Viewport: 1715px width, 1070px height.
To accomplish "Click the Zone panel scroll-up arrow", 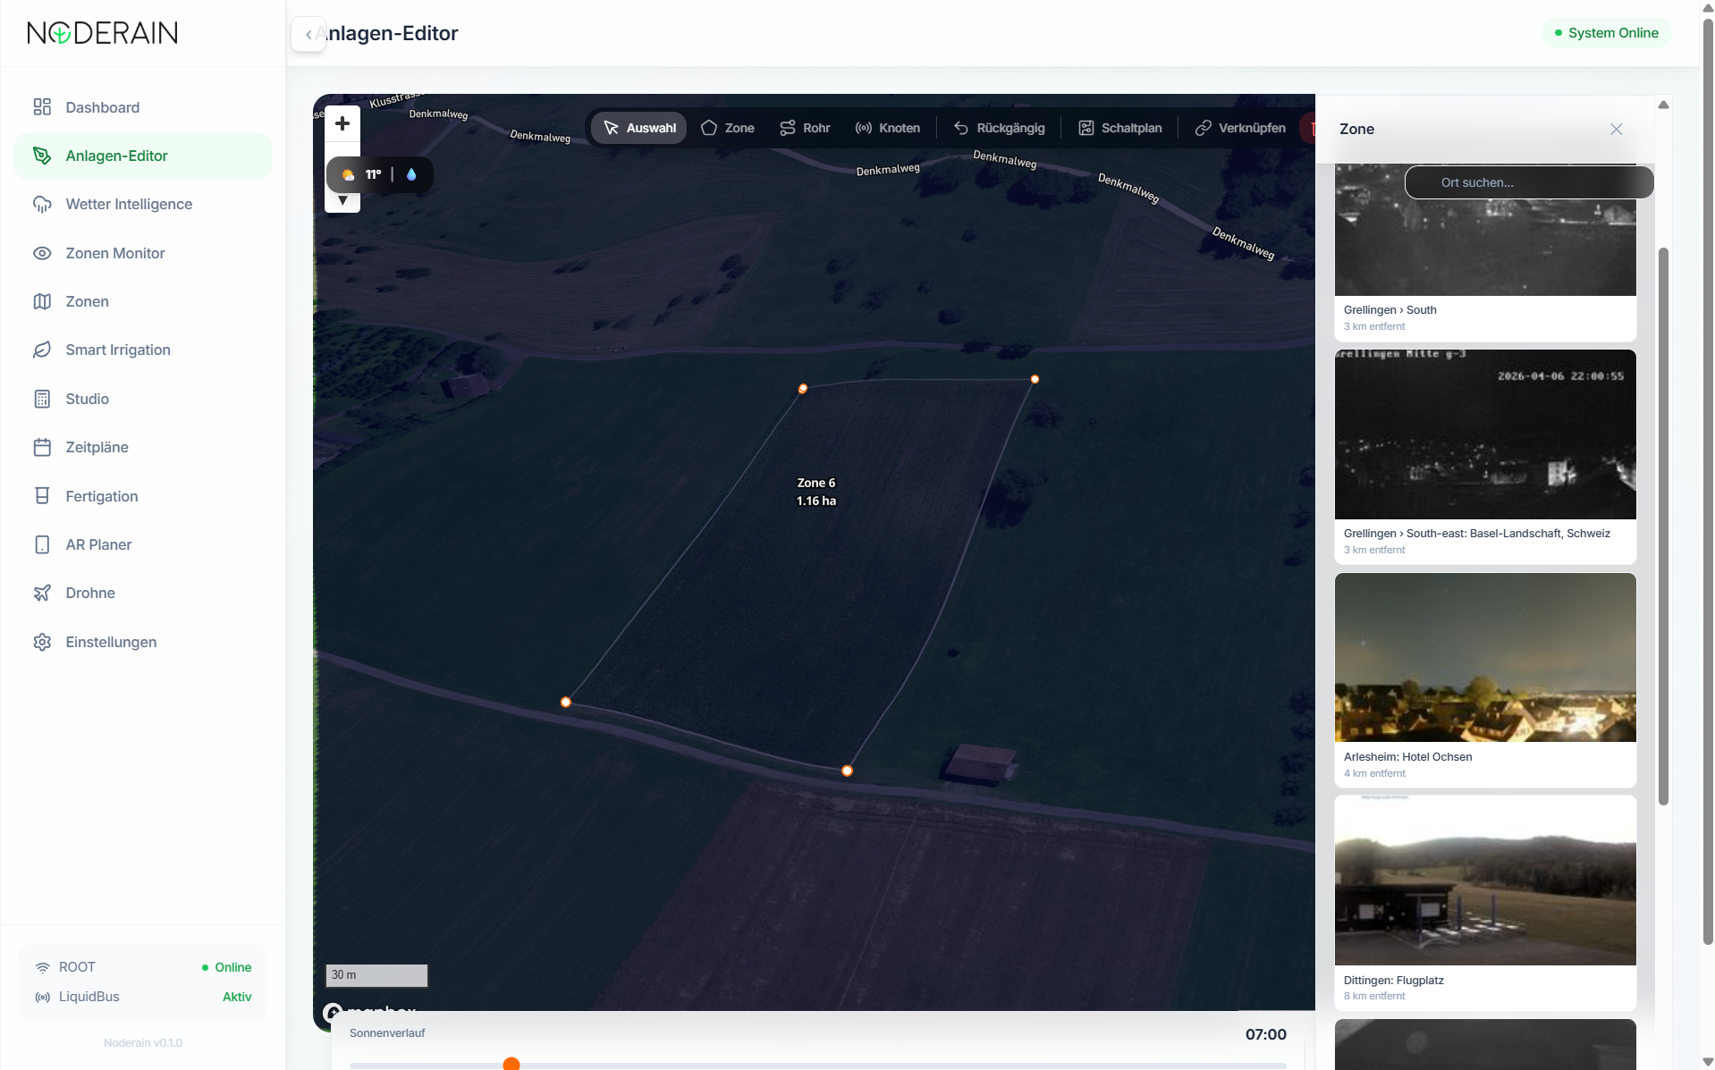I will 1663,105.
